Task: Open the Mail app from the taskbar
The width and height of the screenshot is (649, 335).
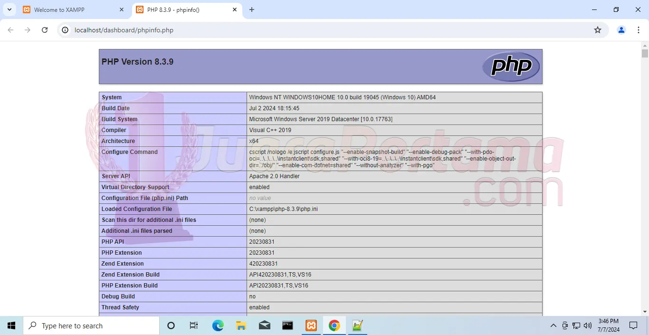Action: click(264, 325)
